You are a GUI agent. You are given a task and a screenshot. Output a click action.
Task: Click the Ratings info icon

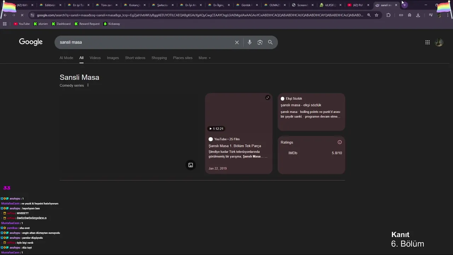[340, 142]
